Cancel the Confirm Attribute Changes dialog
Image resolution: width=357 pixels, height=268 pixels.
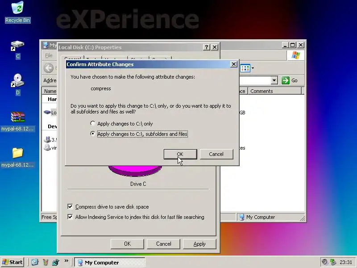pos(216,154)
